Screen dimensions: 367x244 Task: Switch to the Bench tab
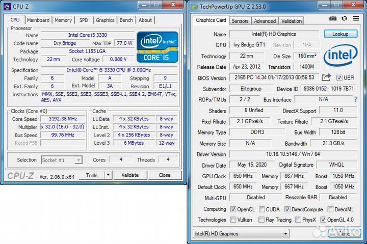[x=126, y=20]
